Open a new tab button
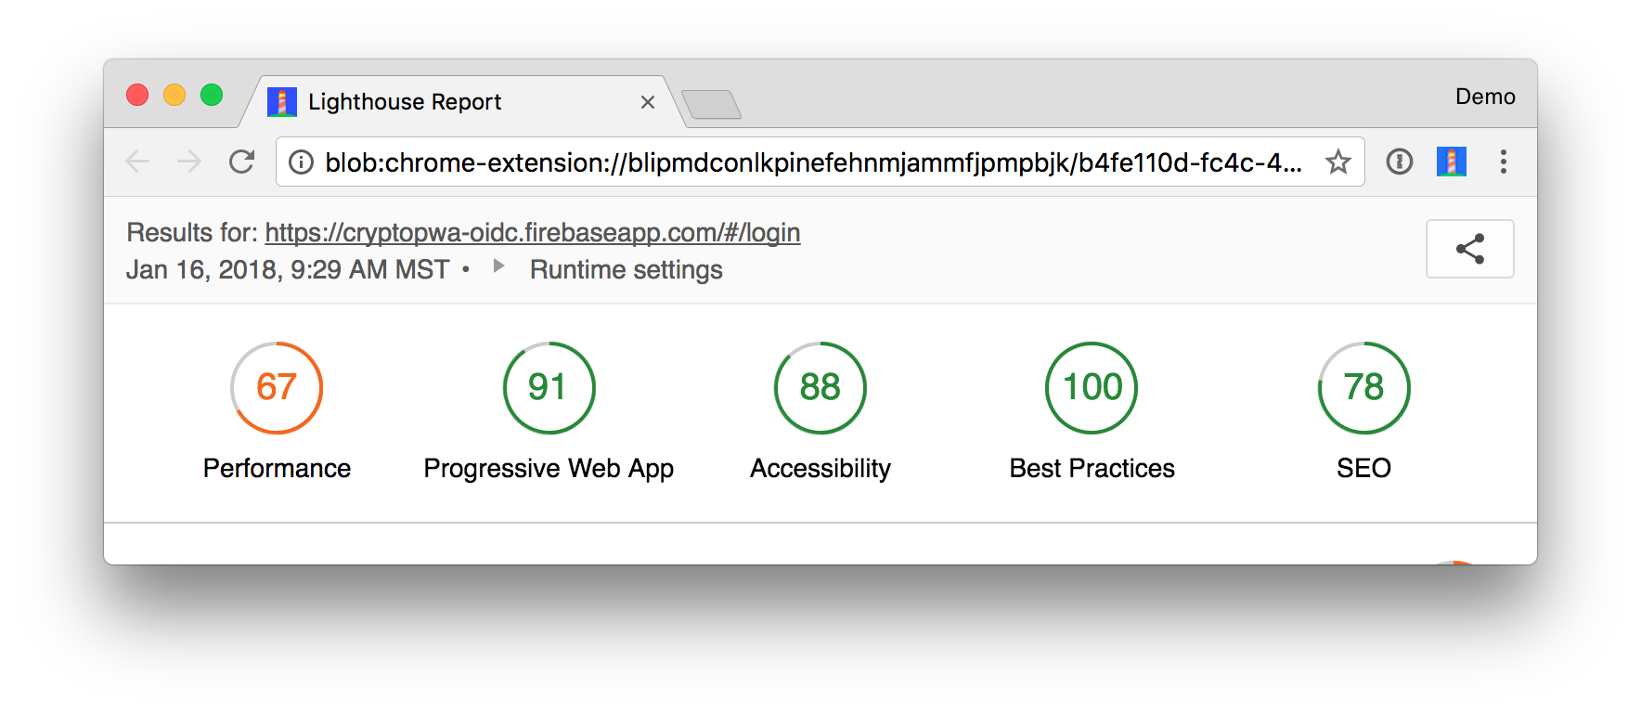 coord(711,105)
